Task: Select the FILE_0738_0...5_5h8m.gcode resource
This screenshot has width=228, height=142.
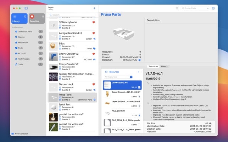Action: point(122,130)
